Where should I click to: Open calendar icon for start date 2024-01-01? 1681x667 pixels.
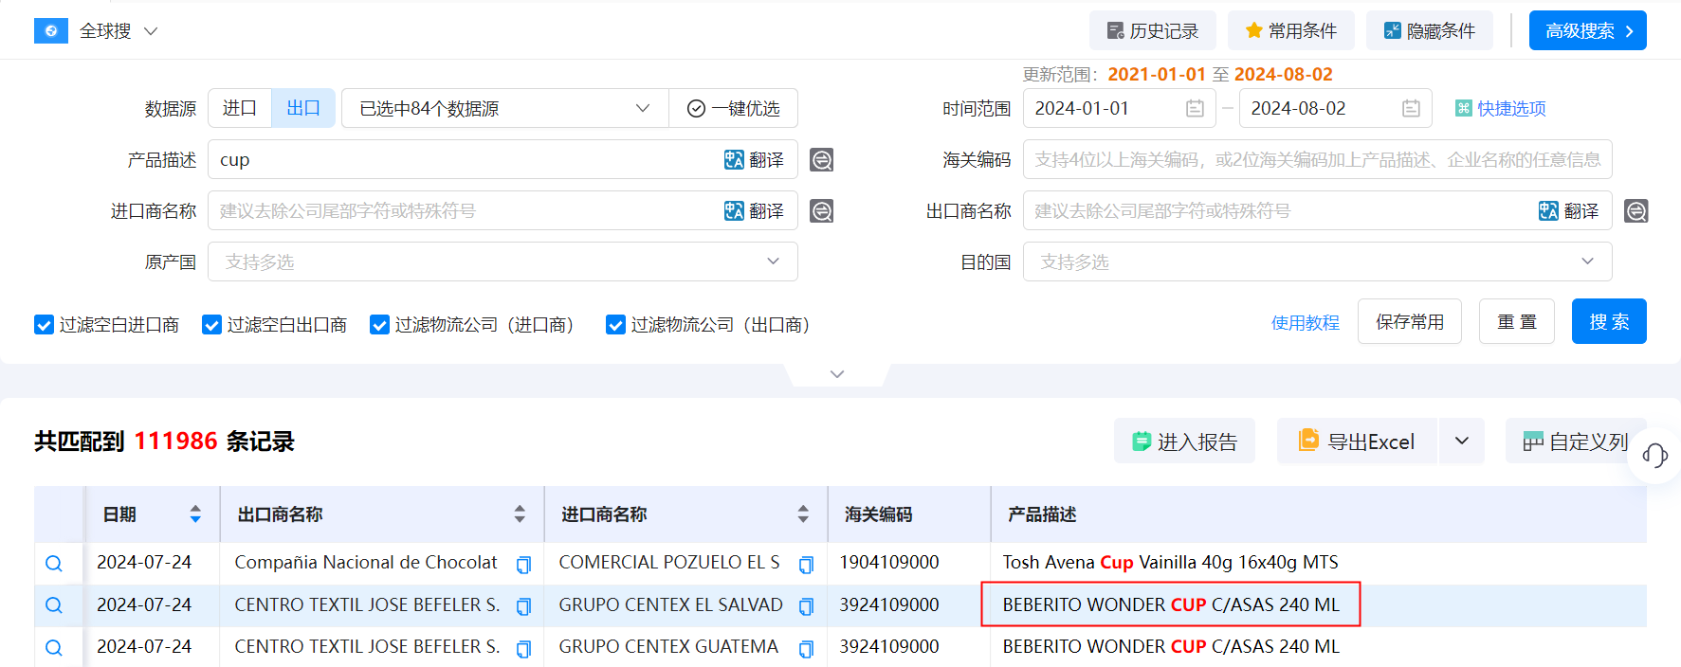point(1195,109)
